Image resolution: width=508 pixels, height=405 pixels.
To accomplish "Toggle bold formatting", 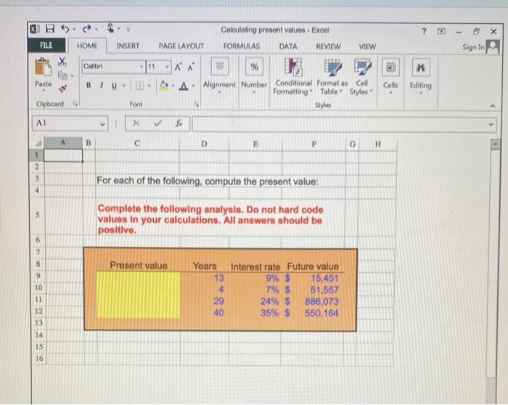I will coord(89,85).
